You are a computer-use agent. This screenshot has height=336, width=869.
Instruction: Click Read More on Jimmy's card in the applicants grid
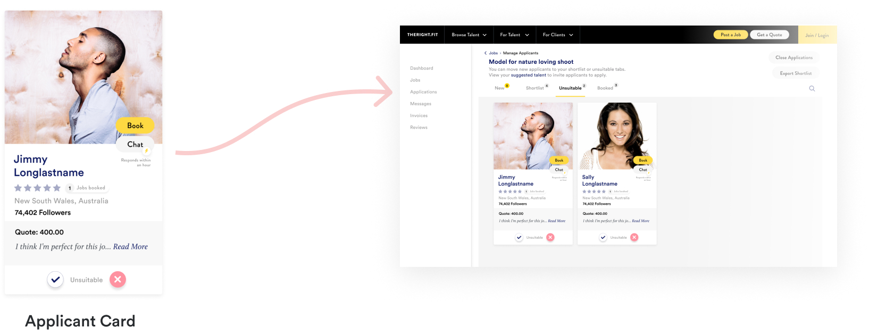click(557, 221)
